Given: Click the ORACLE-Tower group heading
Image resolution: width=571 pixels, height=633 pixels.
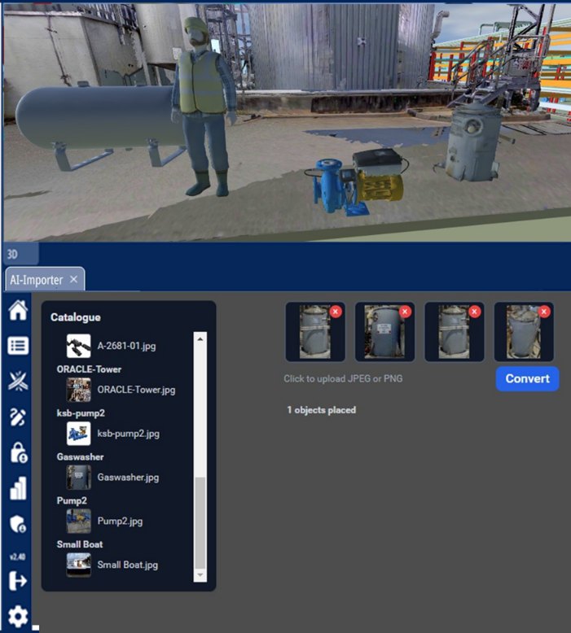Looking at the screenshot, I should (89, 369).
